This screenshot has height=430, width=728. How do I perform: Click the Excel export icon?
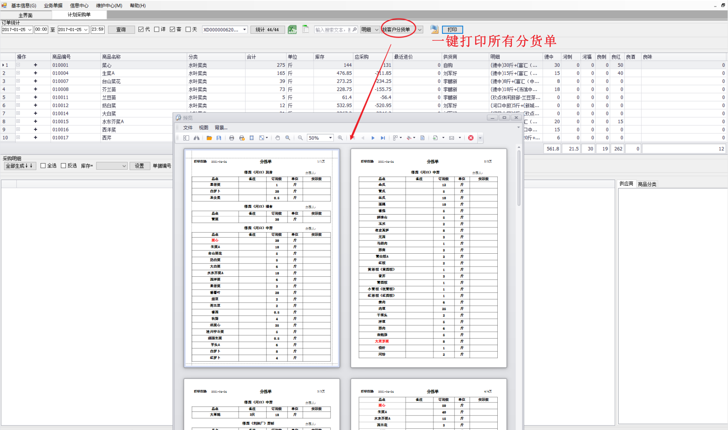[x=292, y=29]
